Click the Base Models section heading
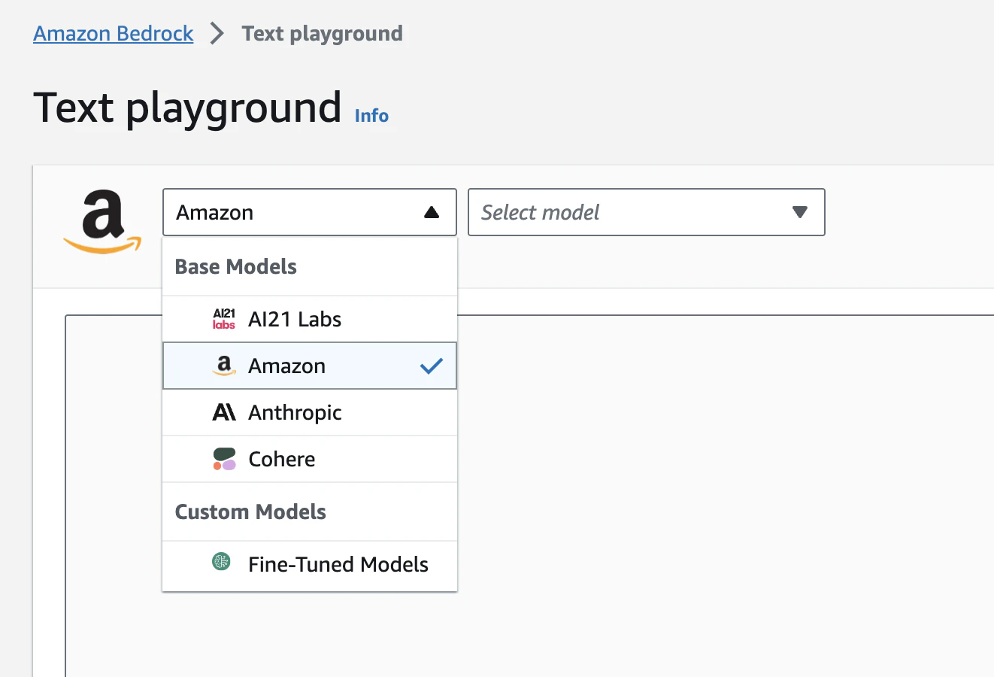The image size is (994, 677). tap(236, 267)
